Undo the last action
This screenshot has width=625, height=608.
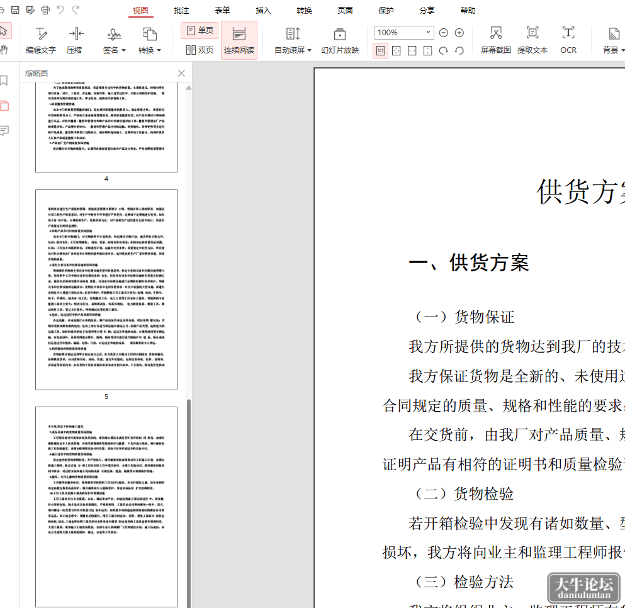[60, 9]
